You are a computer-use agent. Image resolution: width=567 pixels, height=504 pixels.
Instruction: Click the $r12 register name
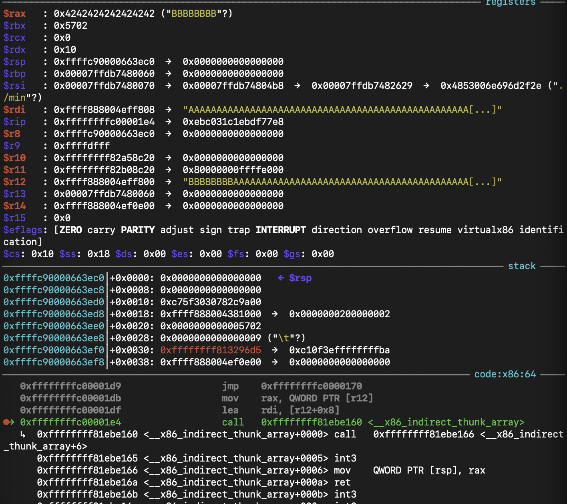[x=14, y=182]
